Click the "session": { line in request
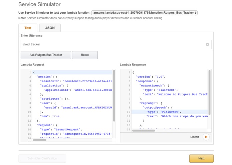Viewport: 232px width, 165px height. (x=47, y=76)
